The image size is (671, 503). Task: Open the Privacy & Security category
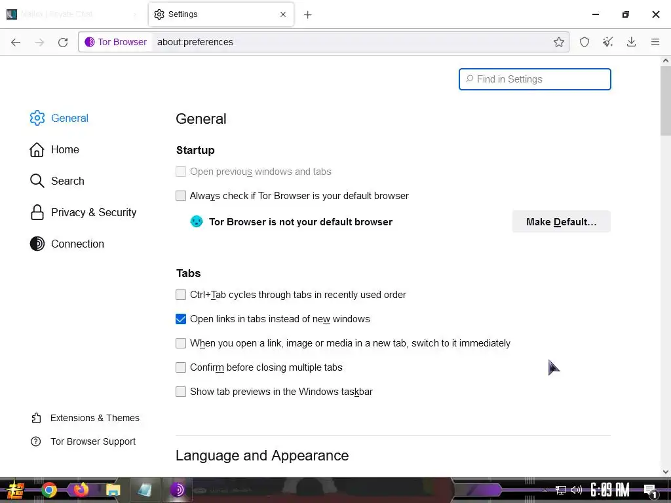tap(83, 213)
